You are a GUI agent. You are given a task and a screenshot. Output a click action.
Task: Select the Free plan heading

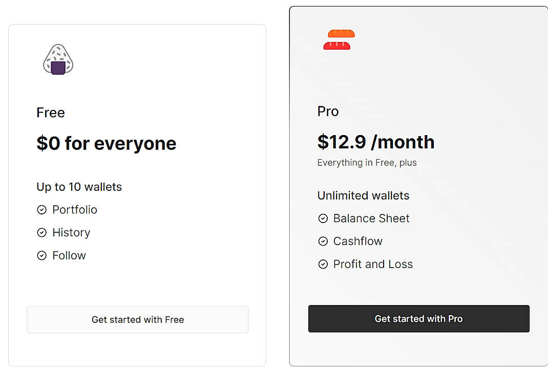[50, 113]
